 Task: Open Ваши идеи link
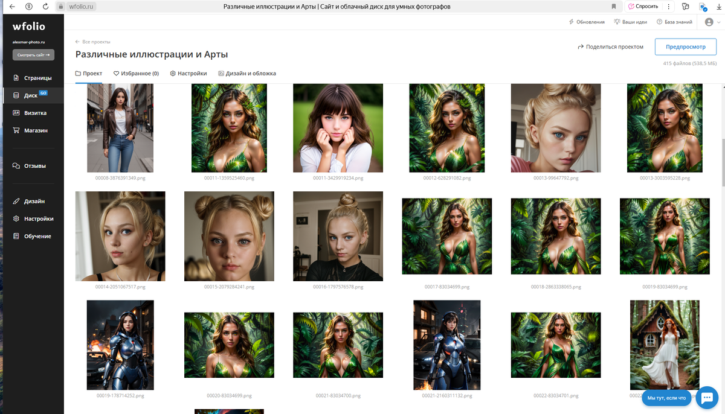click(630, 22)
